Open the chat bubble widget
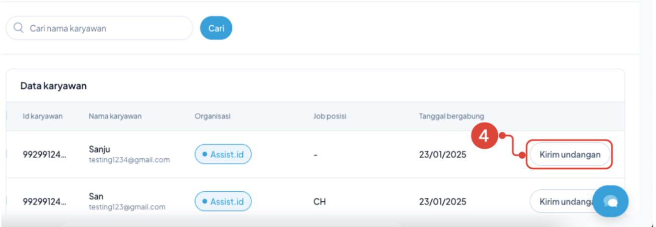Image resolution: width=656 pixels, height=227 pixels. point(610,201)
